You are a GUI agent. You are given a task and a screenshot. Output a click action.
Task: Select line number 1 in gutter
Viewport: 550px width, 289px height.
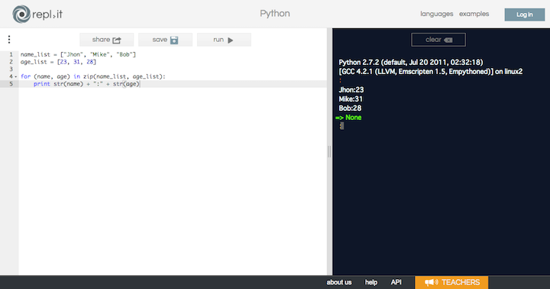[11, 54]
